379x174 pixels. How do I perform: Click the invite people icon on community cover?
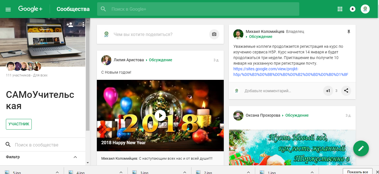coord(70,24)
